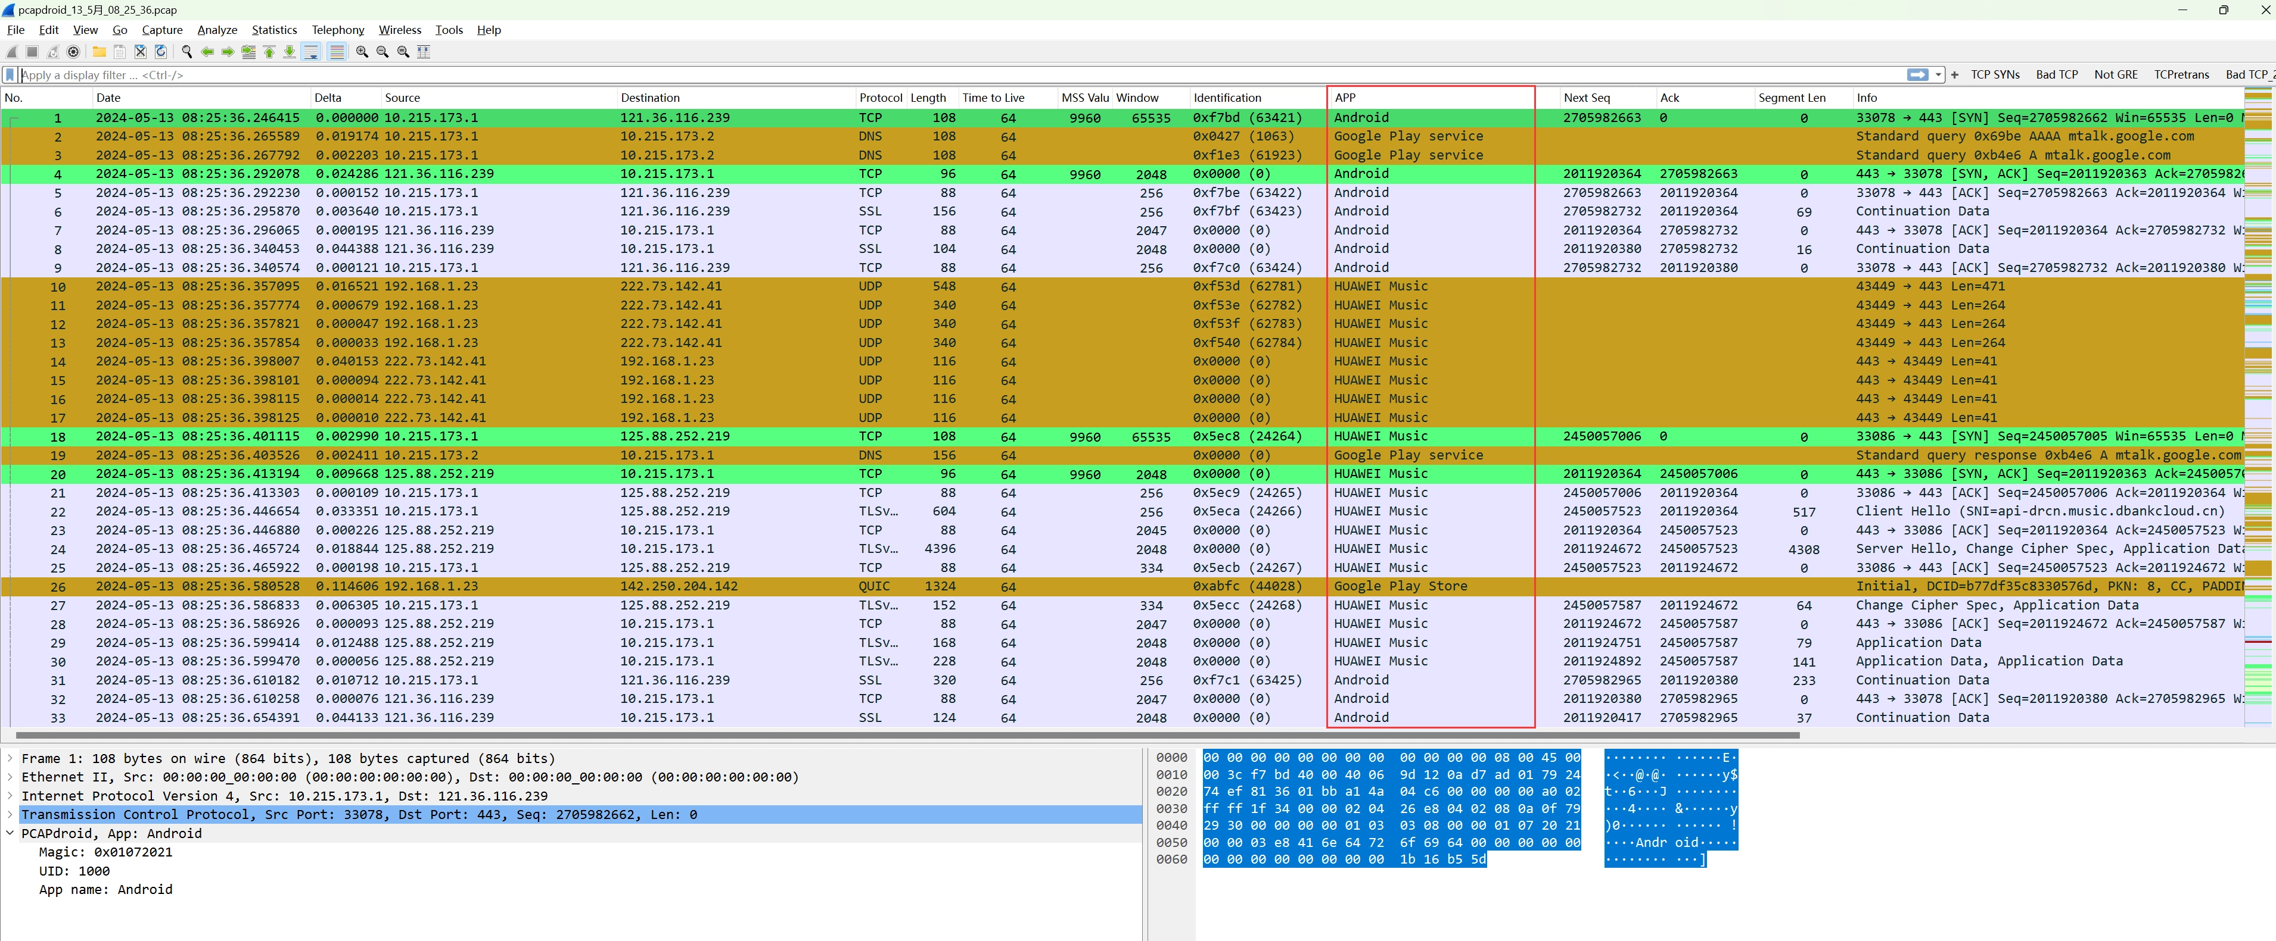Collapse the PCAPdroid protocol section
Screen dimensions: 2276x941
click(11, 833)
